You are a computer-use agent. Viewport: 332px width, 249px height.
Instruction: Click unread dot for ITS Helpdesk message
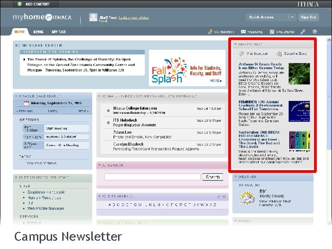point(108,123)
